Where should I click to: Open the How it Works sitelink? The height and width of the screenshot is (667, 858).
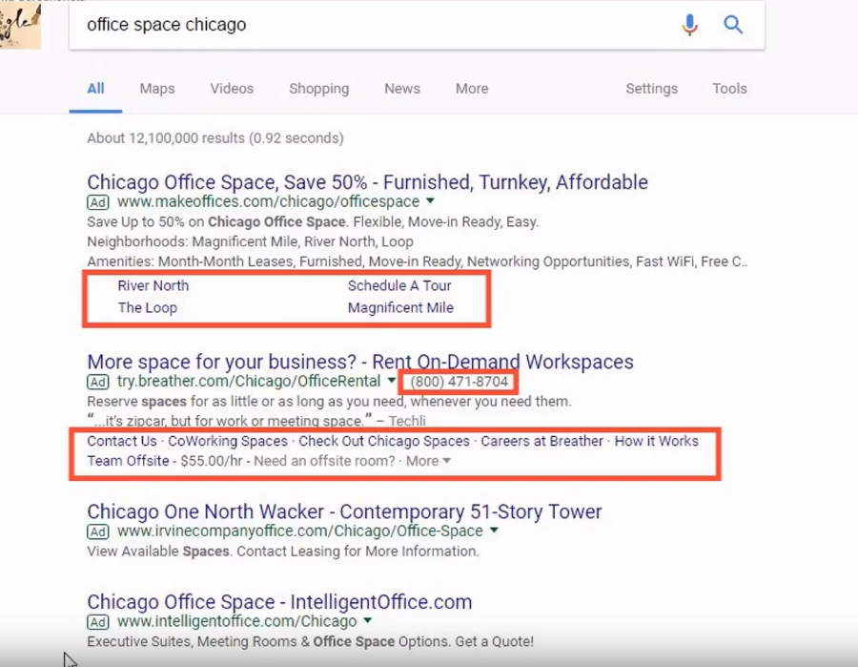657,441
